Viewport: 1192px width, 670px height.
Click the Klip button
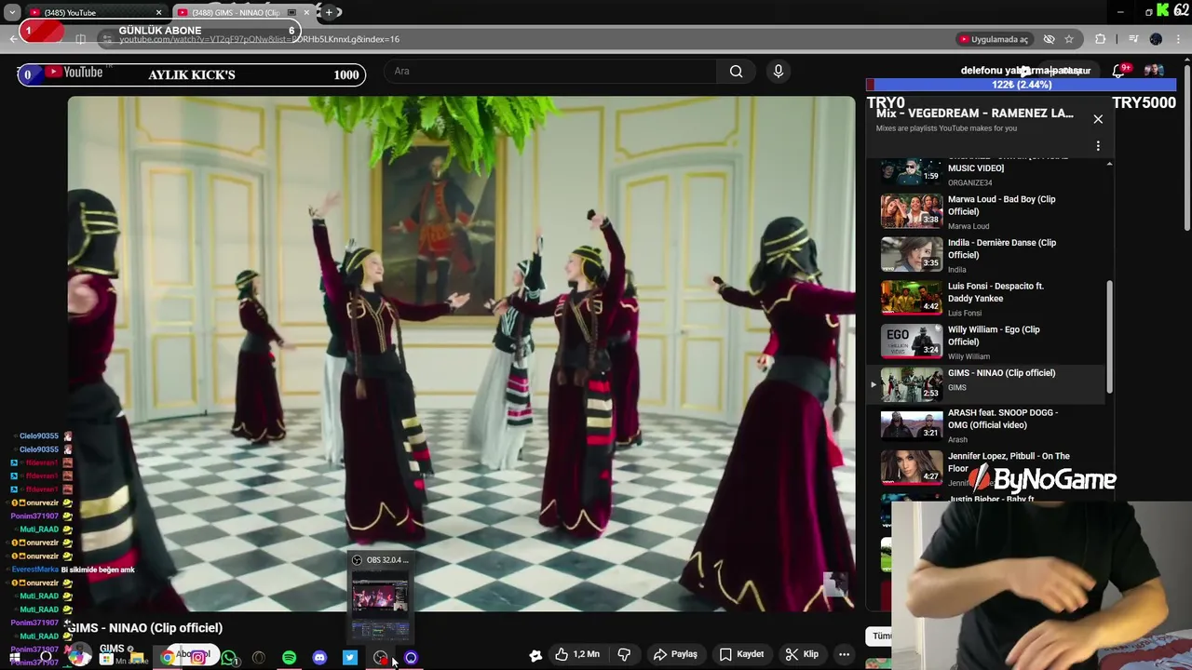[801, 654]
